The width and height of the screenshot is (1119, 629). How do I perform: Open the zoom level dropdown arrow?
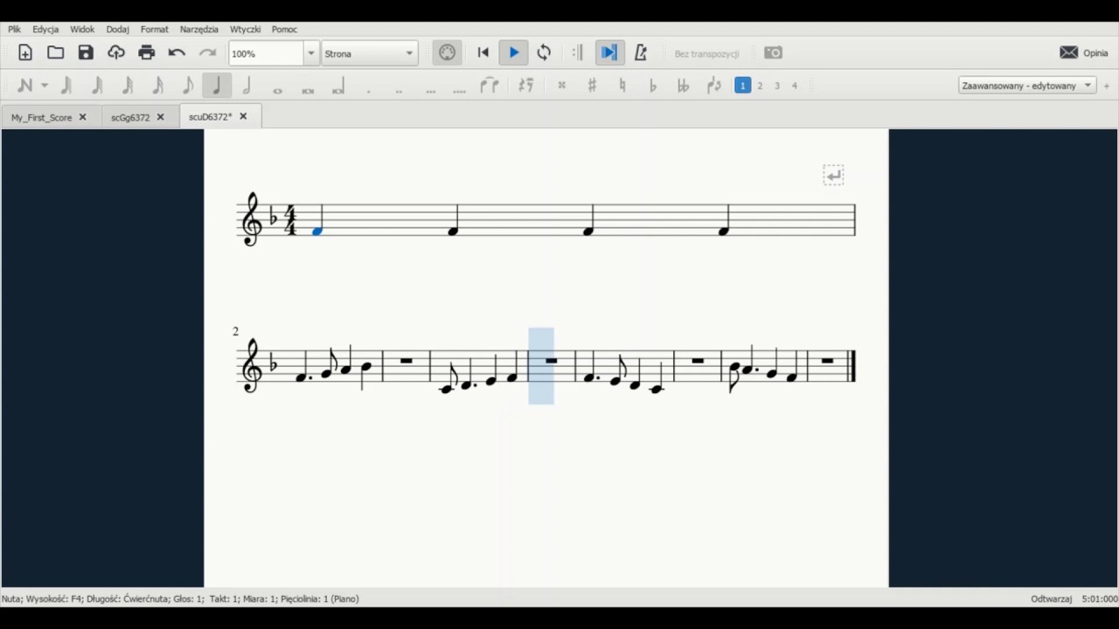coord(310,53)
